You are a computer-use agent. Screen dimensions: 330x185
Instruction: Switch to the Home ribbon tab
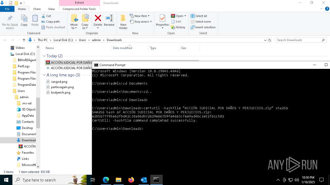coord(22,9)
